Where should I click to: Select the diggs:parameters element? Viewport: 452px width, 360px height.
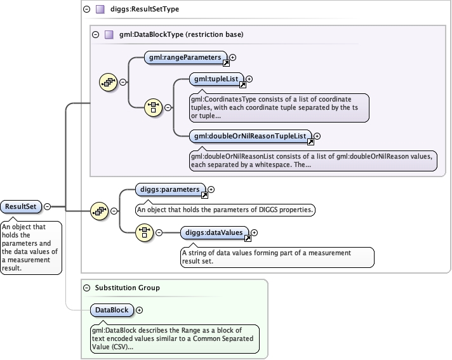click(x=170, y=190)
